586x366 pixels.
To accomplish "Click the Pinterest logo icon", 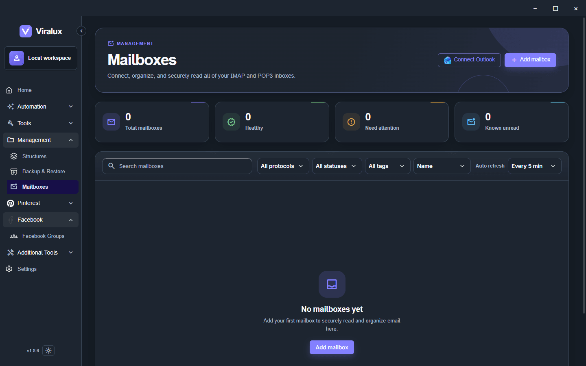I will [x=11, y=203].
